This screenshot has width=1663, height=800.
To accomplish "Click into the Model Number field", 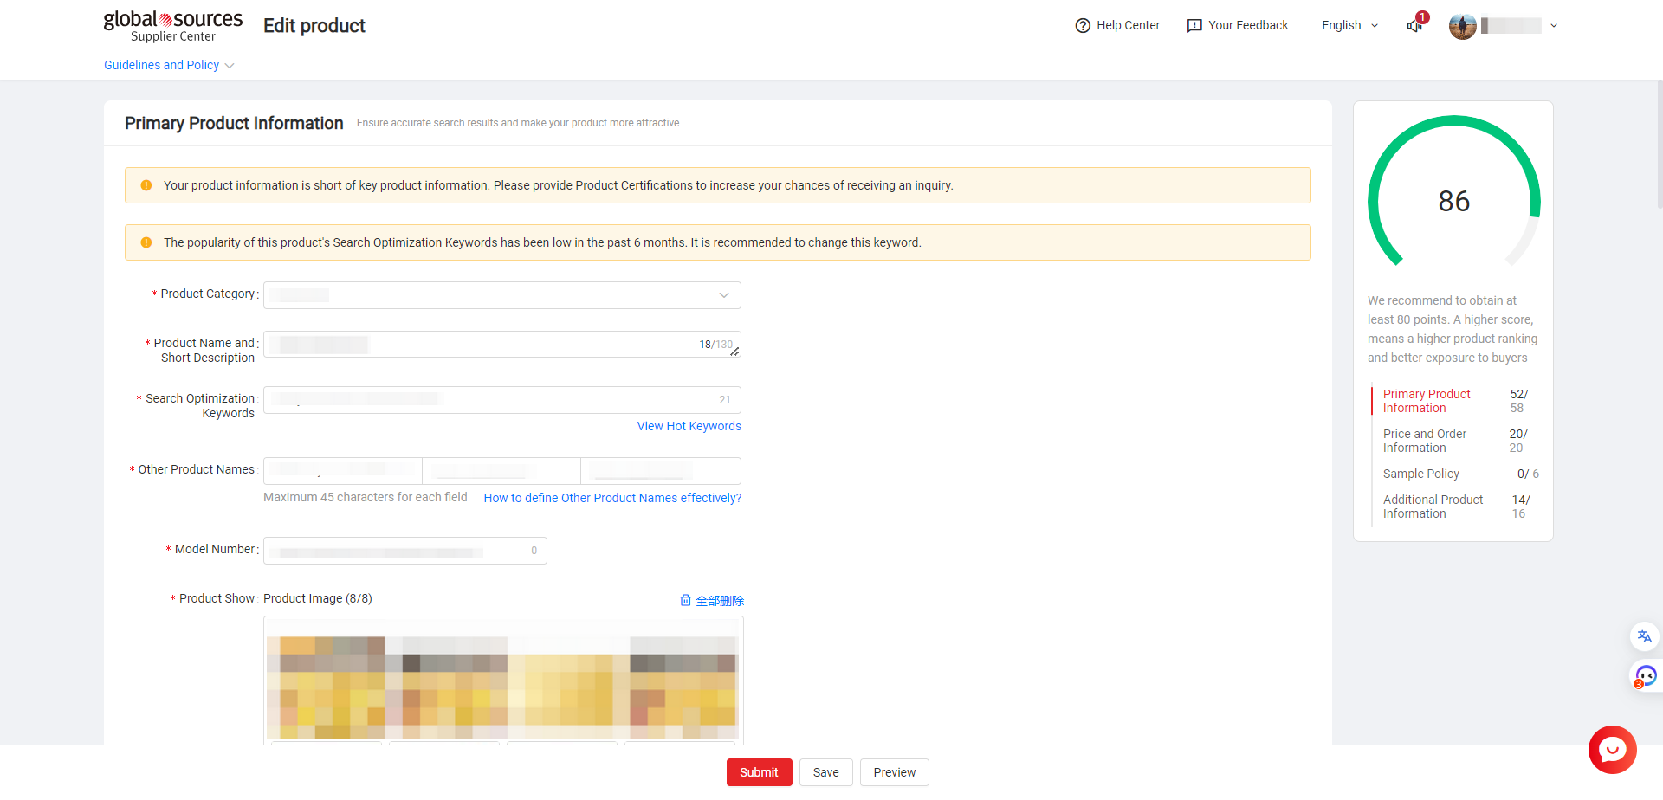I will tap(404, 551).
